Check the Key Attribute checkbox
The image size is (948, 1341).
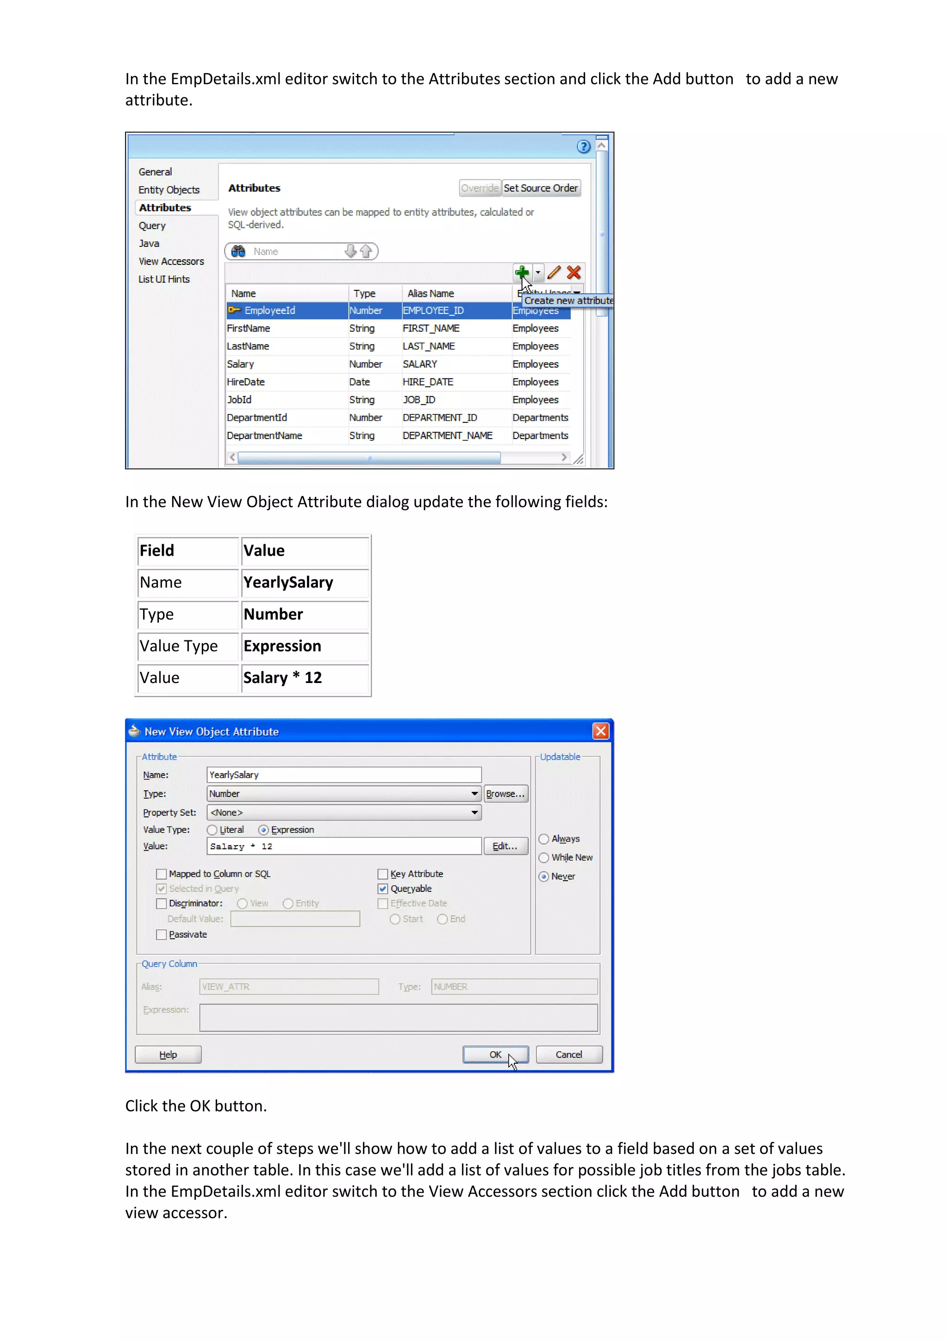coord(383,874)
